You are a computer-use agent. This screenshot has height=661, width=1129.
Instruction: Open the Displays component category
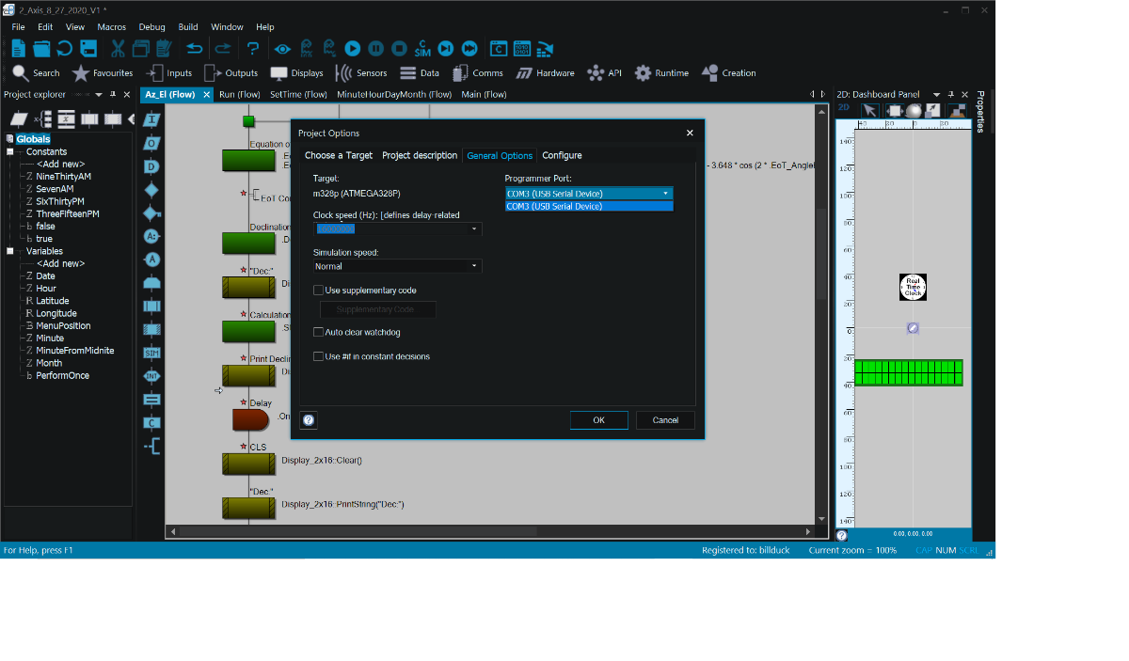(x=296, y=72)
